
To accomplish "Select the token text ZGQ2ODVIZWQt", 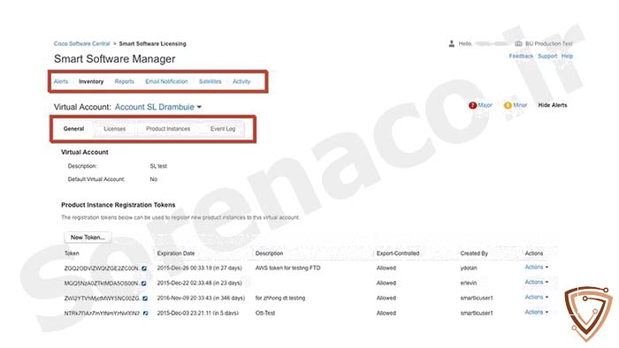I will click(x=102, y=269).
